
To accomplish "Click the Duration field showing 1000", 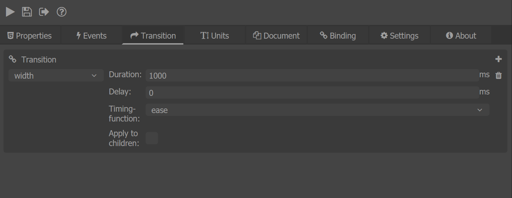I will [312, 75].
